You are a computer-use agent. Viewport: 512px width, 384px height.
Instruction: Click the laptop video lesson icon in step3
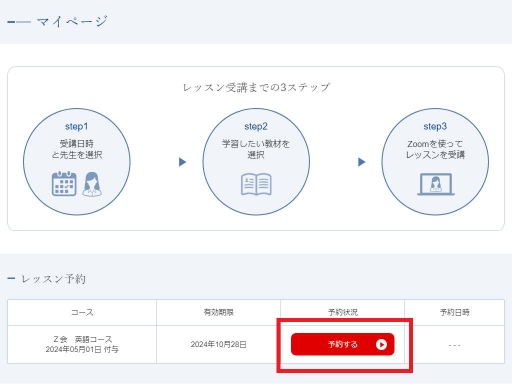click(435, 184)
